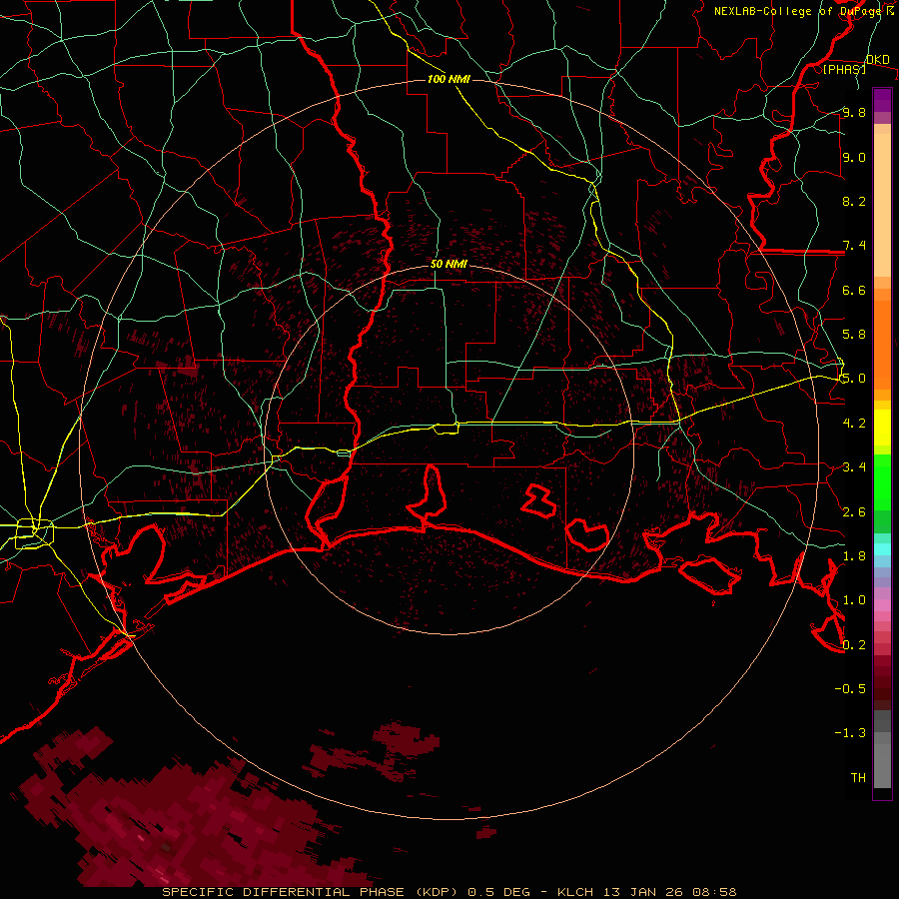Click the 0.2 value on the color scale
The width and height of the screenshot is (899, 899).
[x=854, y=645]
